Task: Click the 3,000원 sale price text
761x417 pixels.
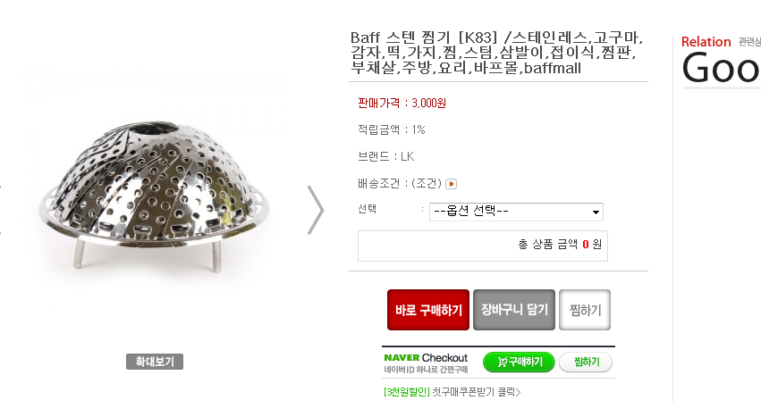Action: 428,103
